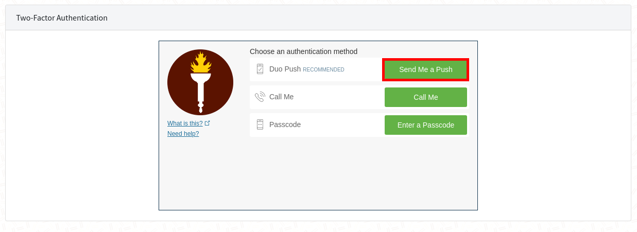
Task: Click the ringing phone icon beside Call Me
Action: (x=260, y=97)
